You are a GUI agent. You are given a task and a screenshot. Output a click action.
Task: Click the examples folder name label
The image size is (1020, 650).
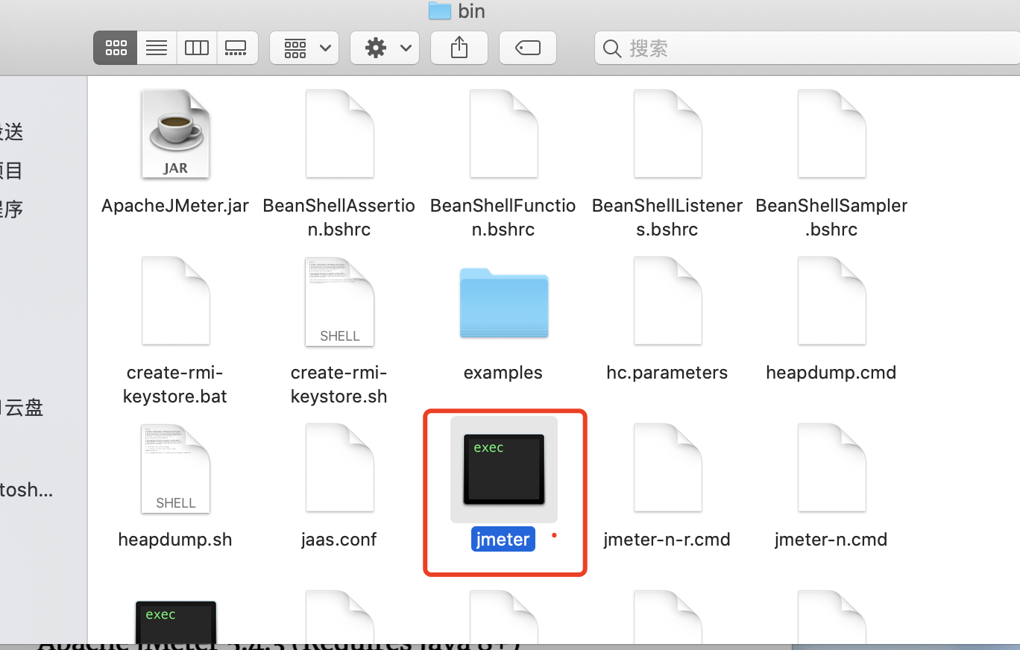tap(503, 373)
